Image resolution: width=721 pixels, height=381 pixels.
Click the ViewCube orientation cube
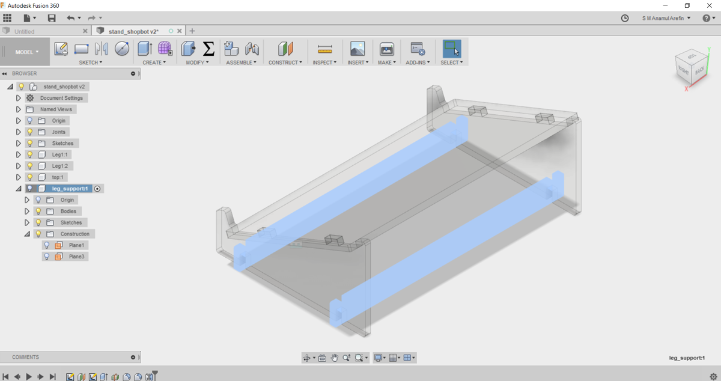692,67
